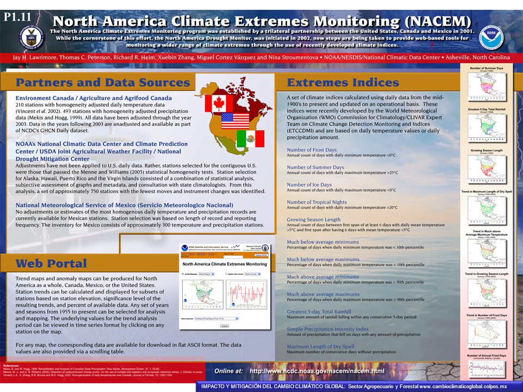Click the United States flag on the map

coord(235,121)
